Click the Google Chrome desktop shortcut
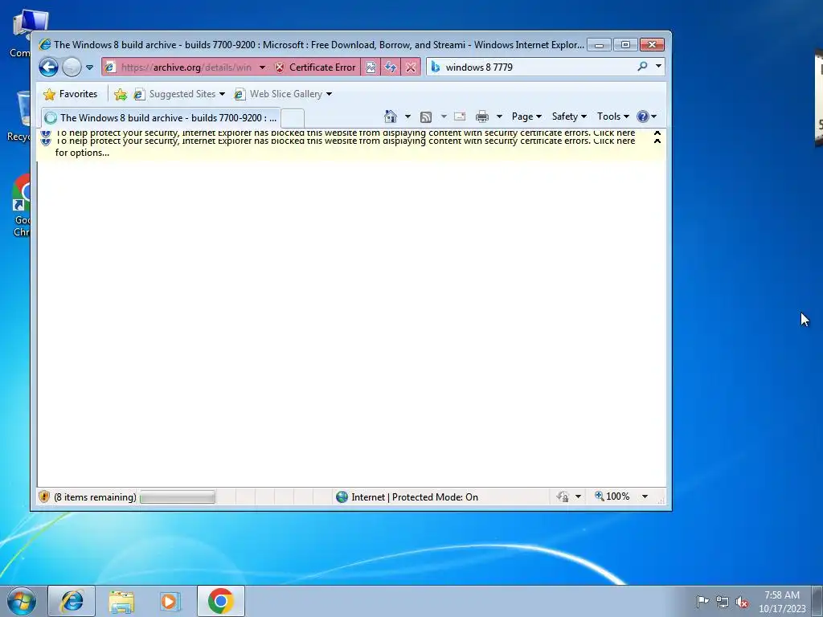The width and height of the screenshot is (823, 617). 21,206
